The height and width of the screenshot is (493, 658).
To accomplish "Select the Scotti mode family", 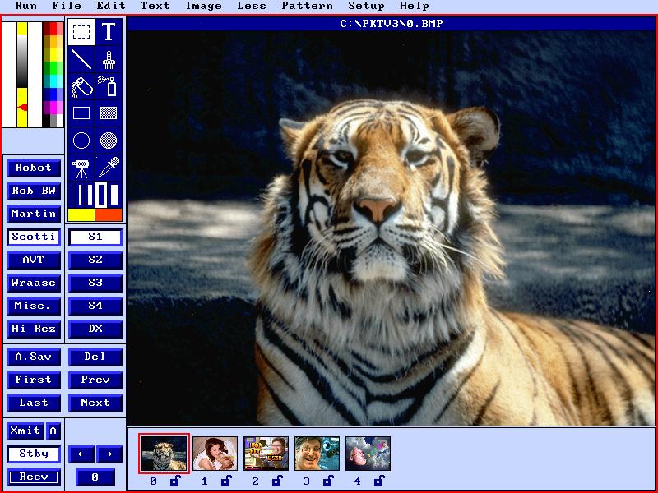I will (x=34, y=237).
